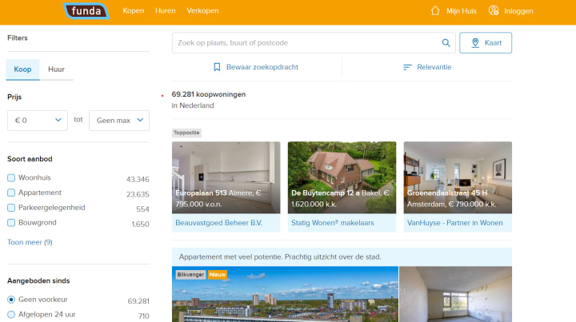Click the map pin icon in Kaart button

(x=475, y=43)
